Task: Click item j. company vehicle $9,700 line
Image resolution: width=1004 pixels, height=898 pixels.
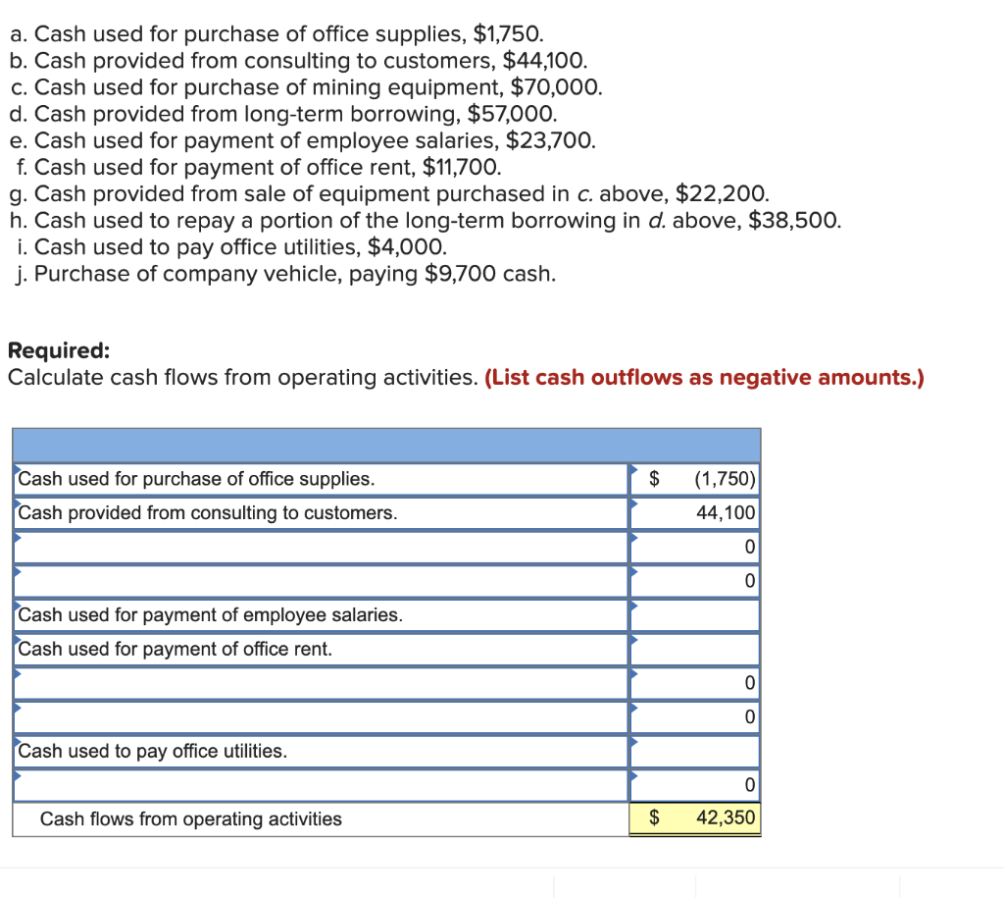Action: pos(285,274)
